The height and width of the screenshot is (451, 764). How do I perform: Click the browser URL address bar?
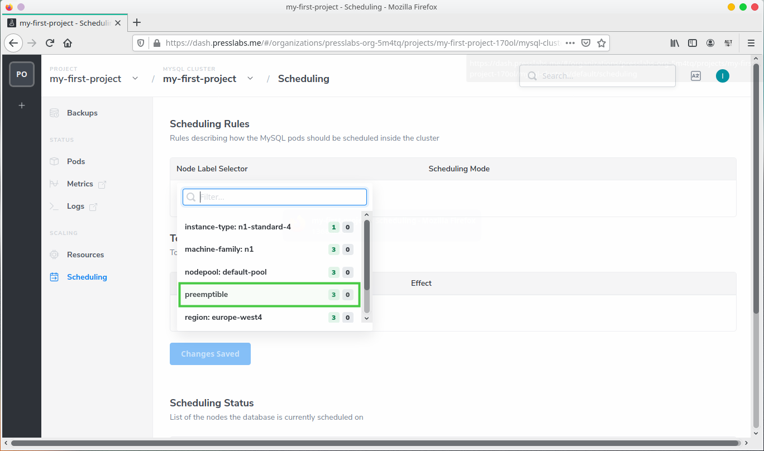coord(363,43)
